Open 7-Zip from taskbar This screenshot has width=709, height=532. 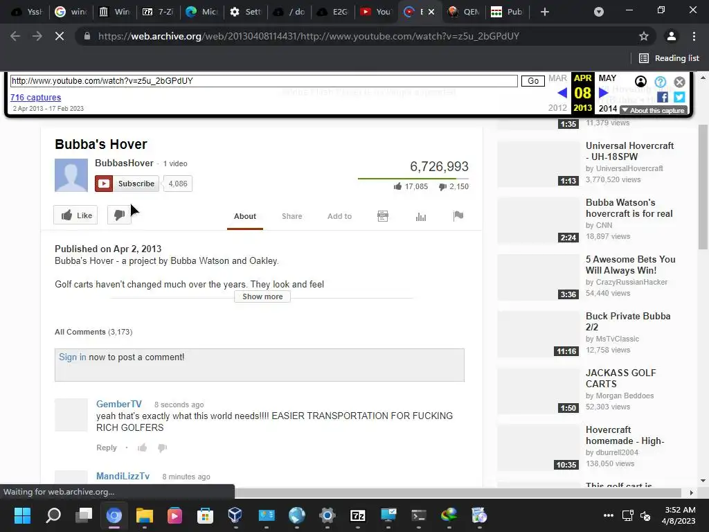[358, 515]
